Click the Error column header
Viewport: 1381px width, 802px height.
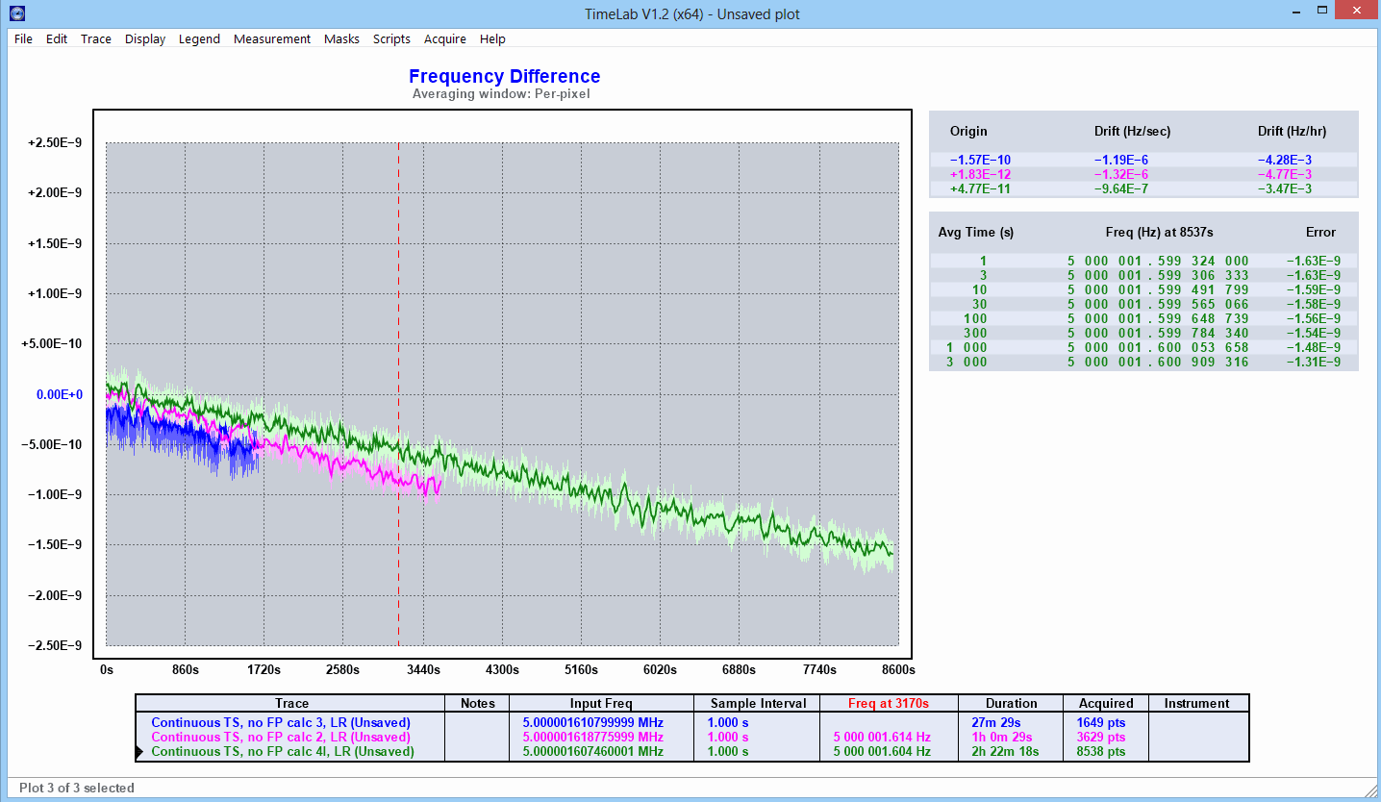tap(1320, 232)
